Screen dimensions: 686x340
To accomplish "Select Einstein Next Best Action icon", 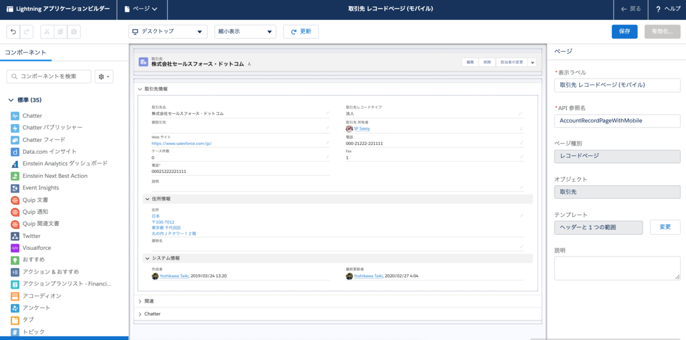I will click(x=15, y=175).
